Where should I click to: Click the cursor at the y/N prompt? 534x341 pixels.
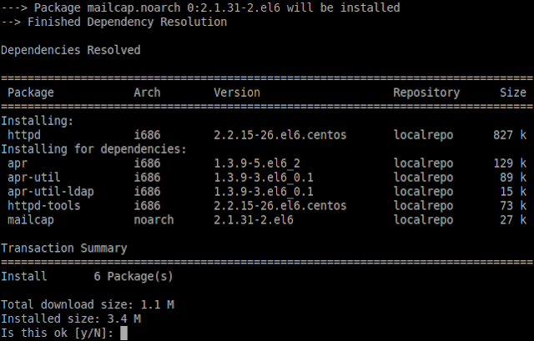124,333
